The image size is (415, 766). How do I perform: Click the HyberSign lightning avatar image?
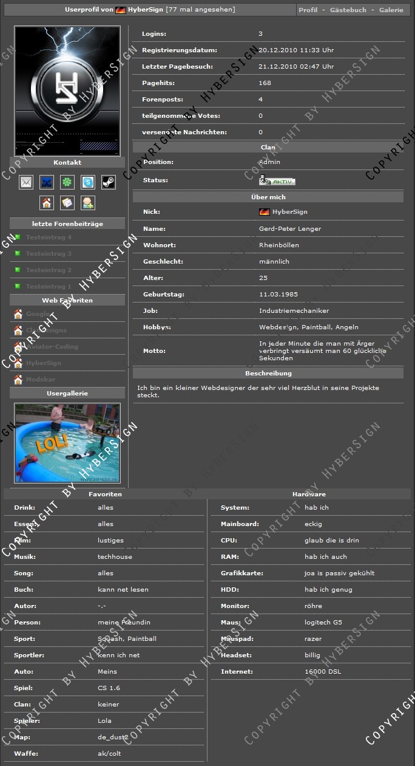pyautogui.click(x=67, y=91)
